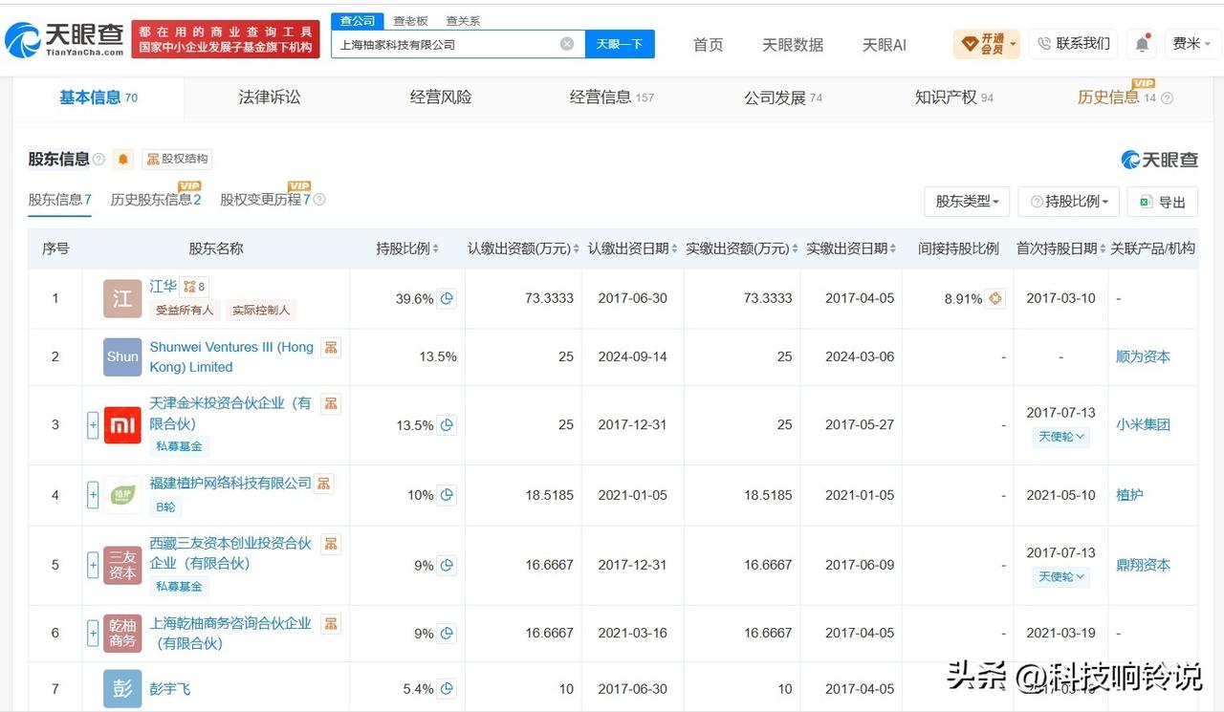This screenshot has width=1224, height=712.
Task: Open the notification bell in the header
Action: coord(1142,44)
